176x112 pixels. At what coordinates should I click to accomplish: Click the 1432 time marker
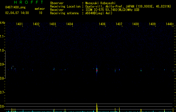click(36, 24)
